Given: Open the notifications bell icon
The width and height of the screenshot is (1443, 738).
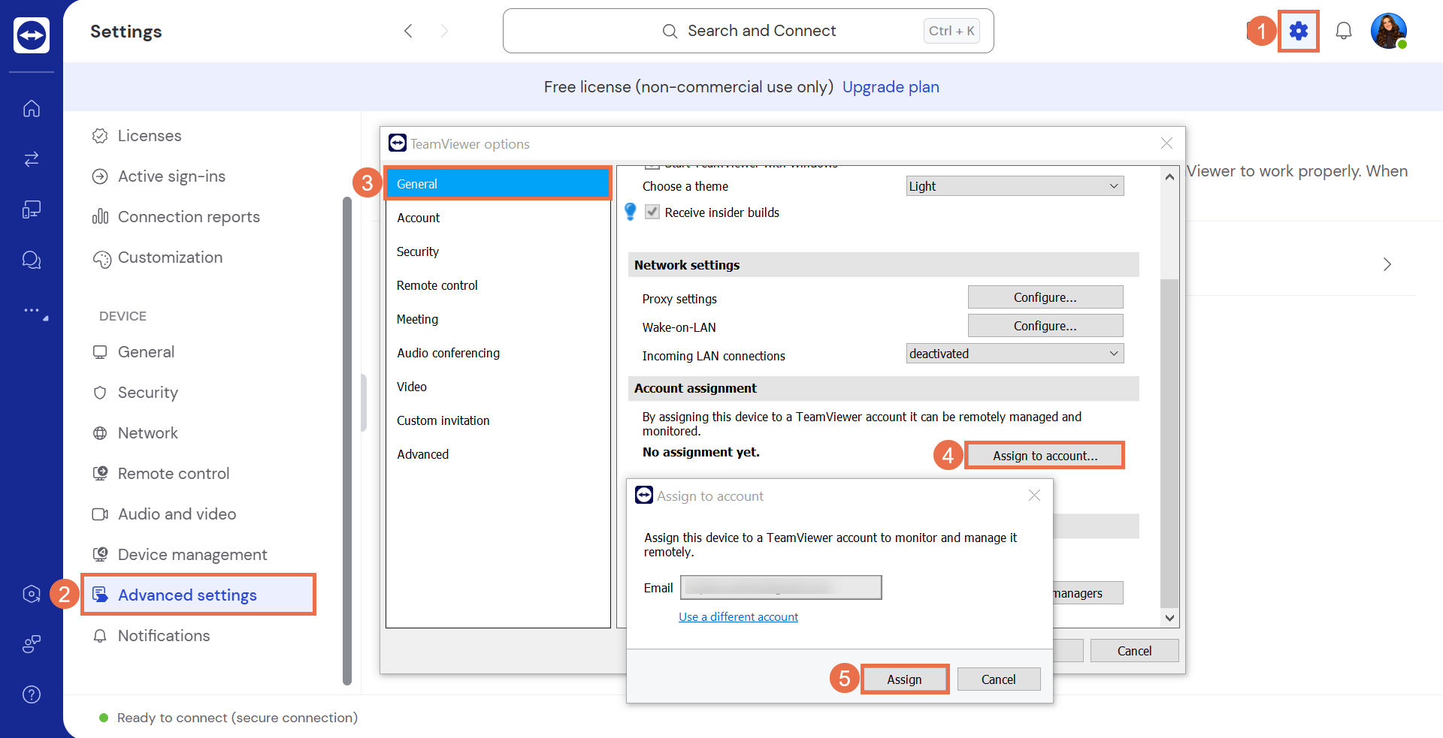Looking at the screenshot, I should [1344, 31].
